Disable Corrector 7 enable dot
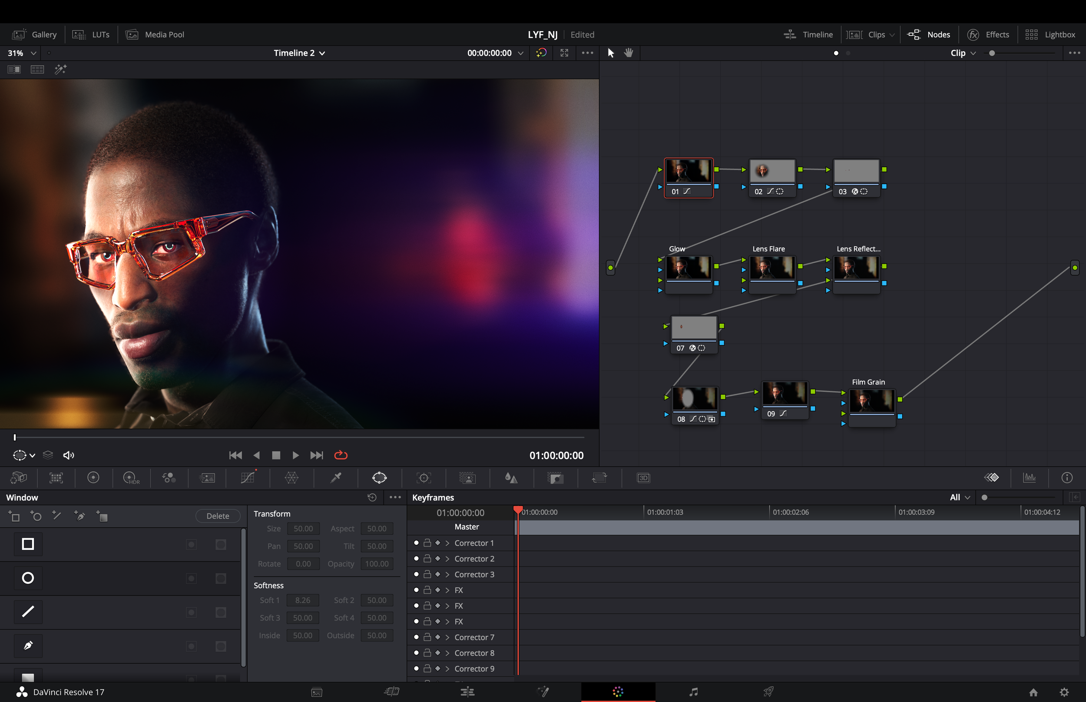The image size is (1086, 702). click(x=416, y=637)
